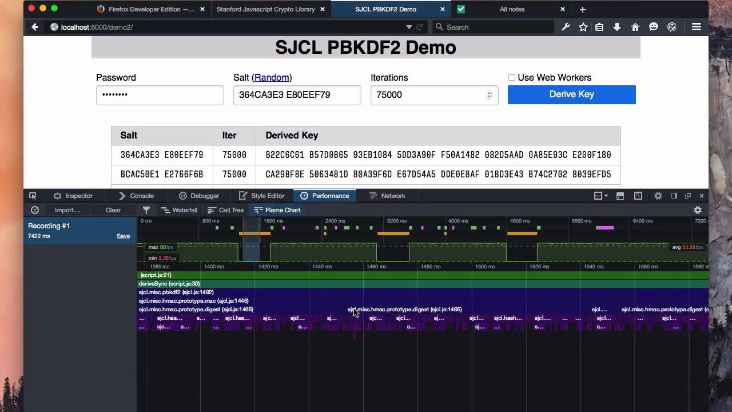Click macOS green zoom window button
This screenshot has width=732, height=412.
[x=54, y=8]
